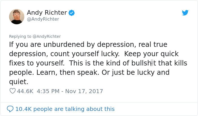The width and height of the screenshot is (198, 116).
Task: Open '10.4K people are talking about this'
Action: [x=65, y=109]
